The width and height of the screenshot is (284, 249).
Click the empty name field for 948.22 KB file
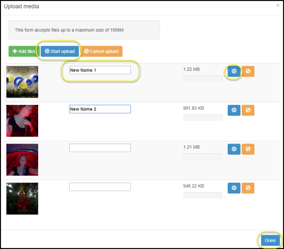pos(100,187)
